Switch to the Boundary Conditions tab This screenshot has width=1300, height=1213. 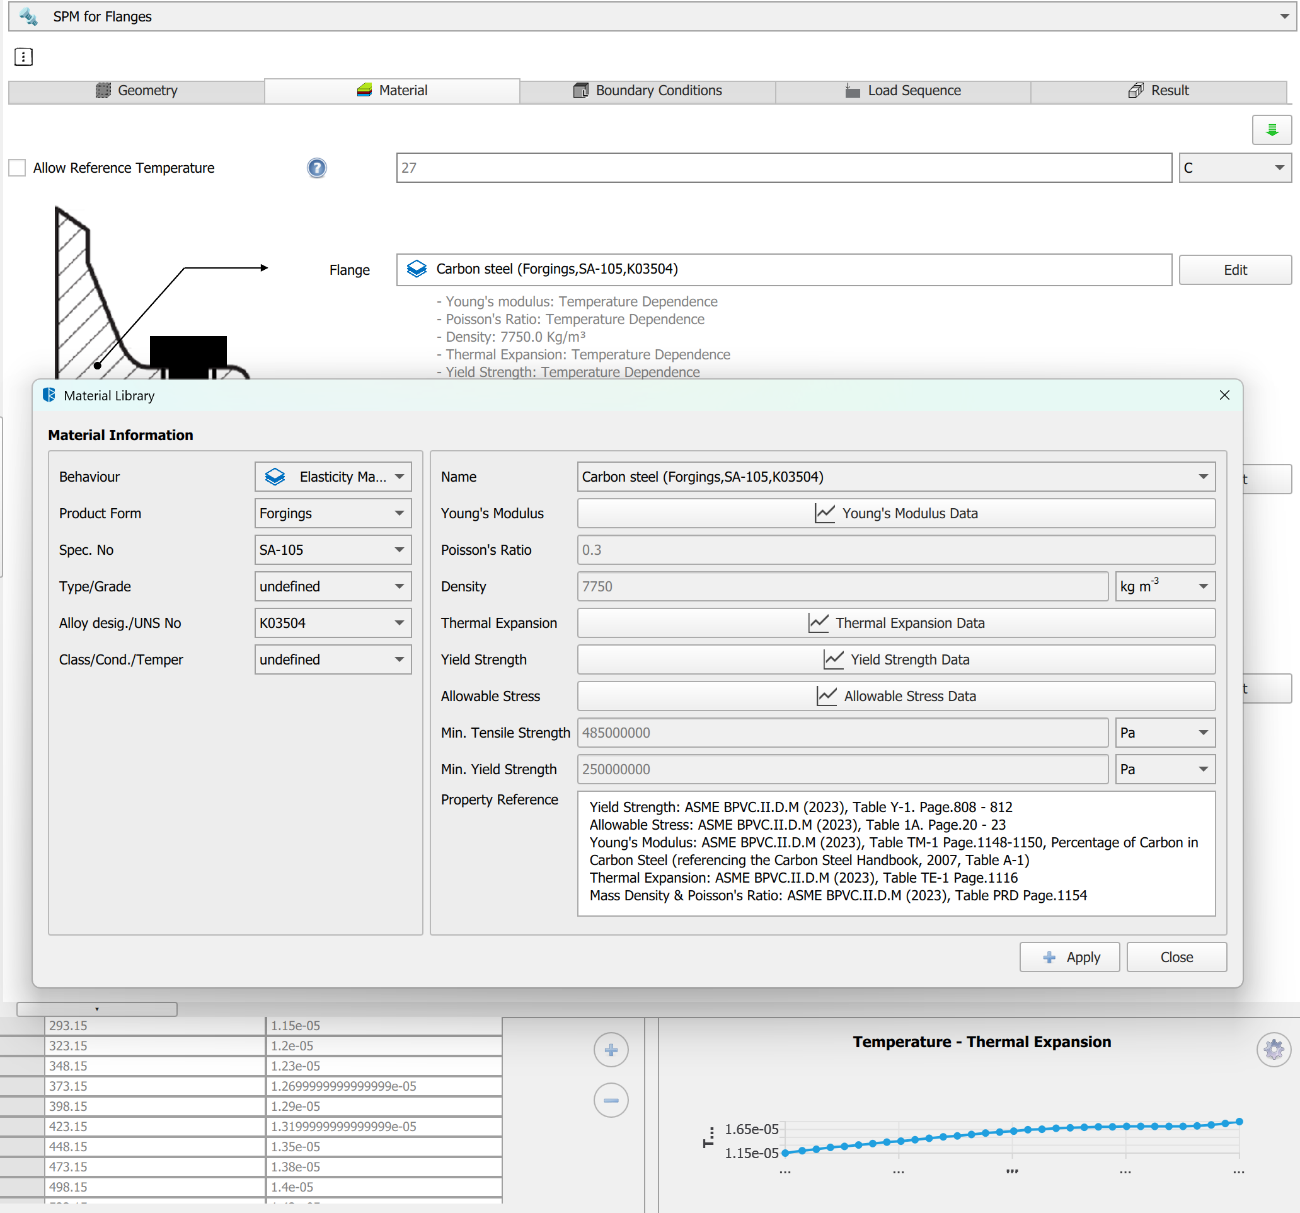click(x=647, y=90)
